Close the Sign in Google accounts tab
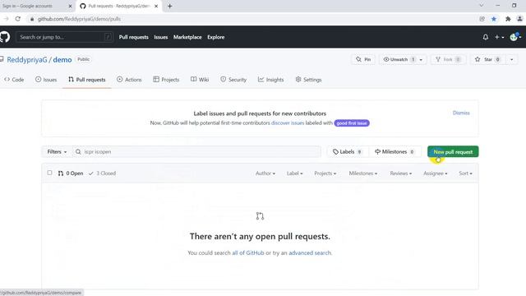 (x=70, y=6)
